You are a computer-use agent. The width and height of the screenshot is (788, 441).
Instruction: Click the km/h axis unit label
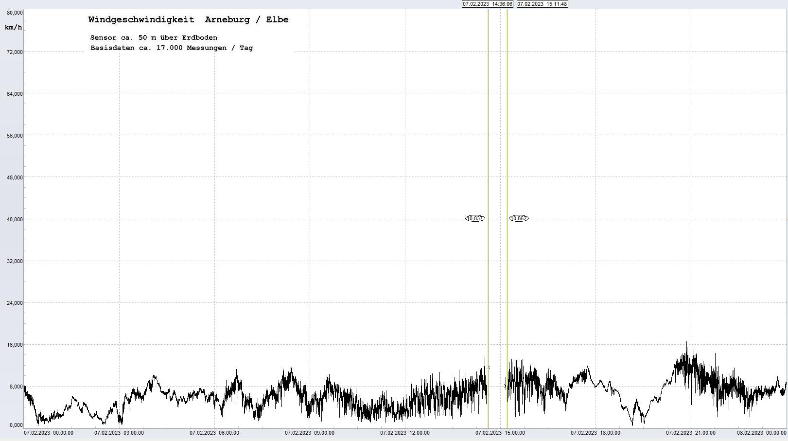pyautogui.click(x=13, y=27)
